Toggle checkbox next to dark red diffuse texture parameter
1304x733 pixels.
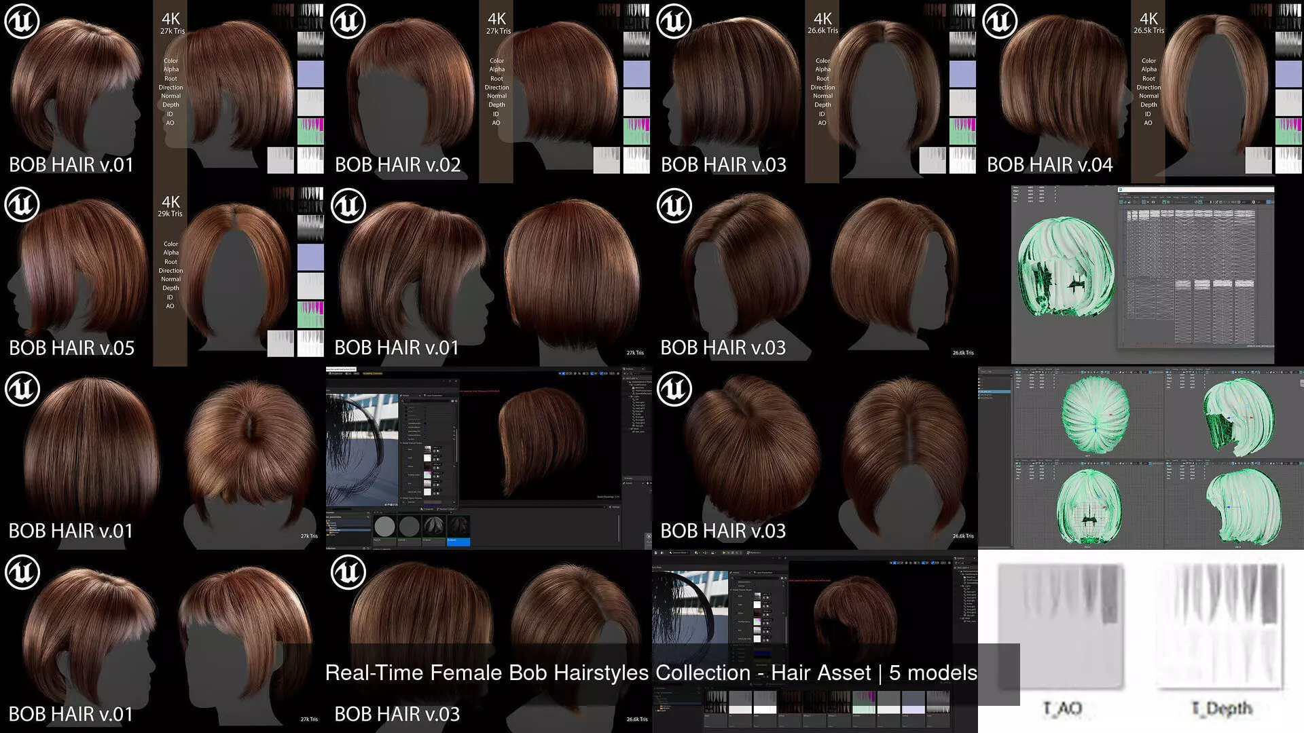click(x=406, y=466)
